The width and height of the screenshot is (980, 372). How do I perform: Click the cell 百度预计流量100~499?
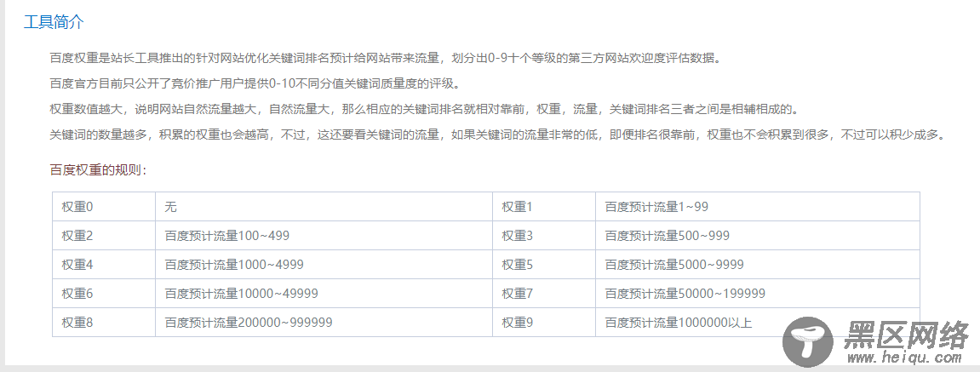(324, 236)
